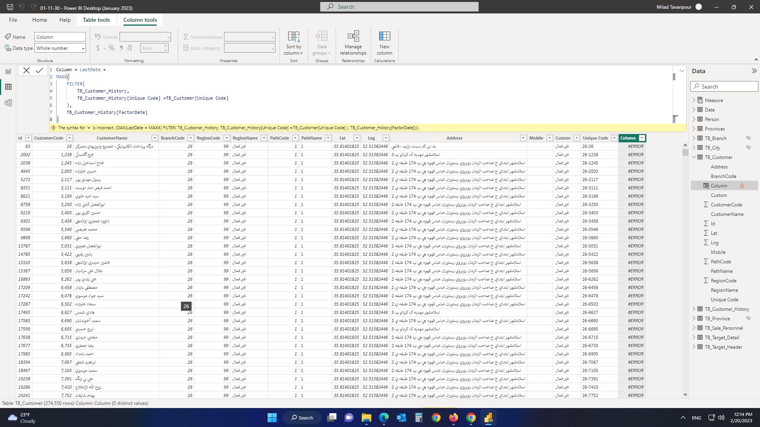Open the Help tab

65,20
